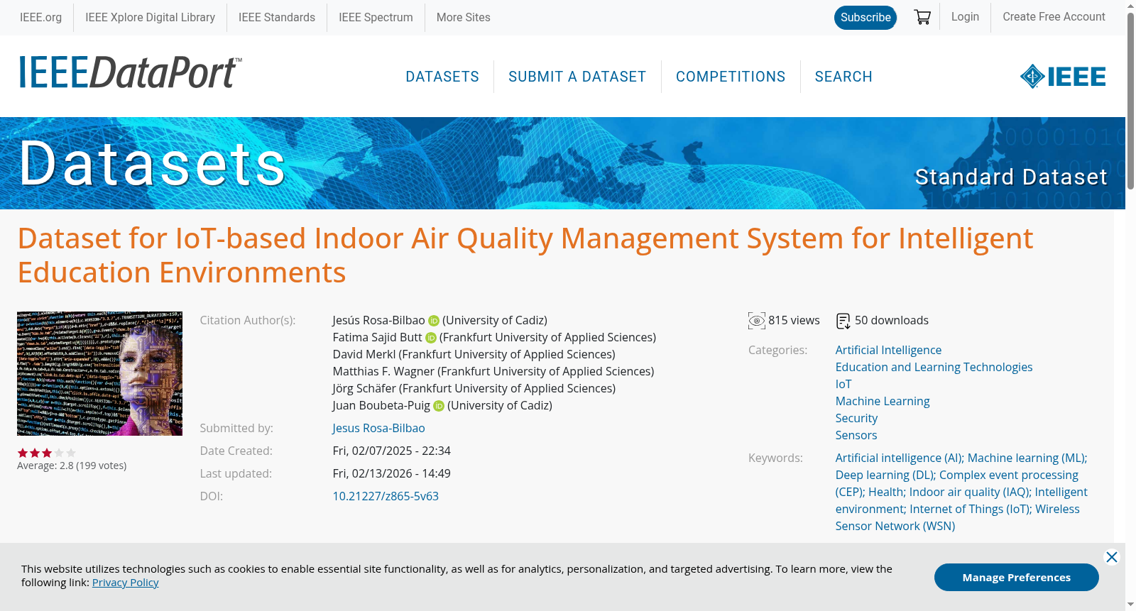Go to the DATASETS menu
1136x611 pixels.
click(442, 77)
